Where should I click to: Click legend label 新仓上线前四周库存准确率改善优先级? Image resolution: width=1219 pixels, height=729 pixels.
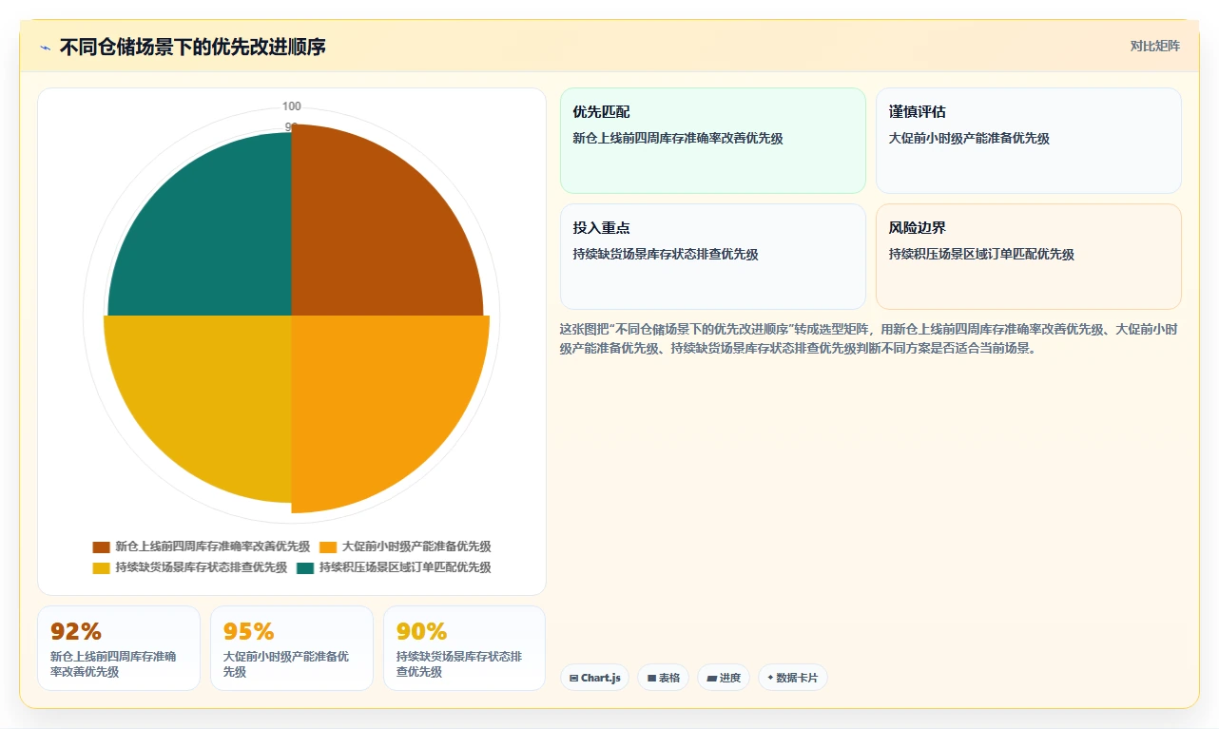[x=213, y=547]
